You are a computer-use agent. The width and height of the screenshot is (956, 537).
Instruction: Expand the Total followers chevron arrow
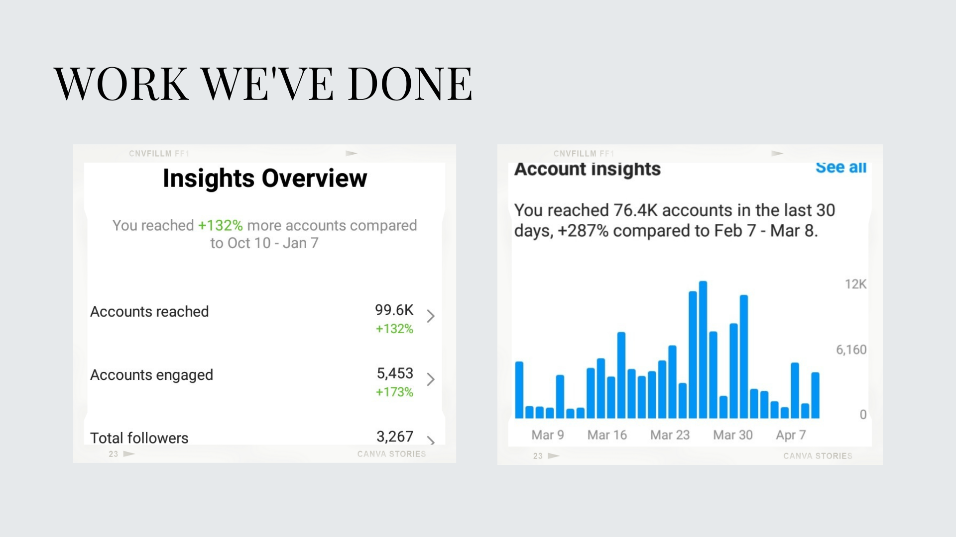click(431, 440)
